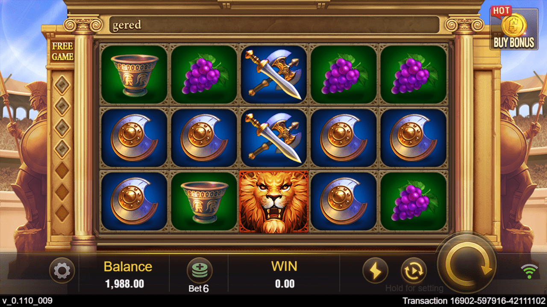Select crossed sword and axe in top row

[x=273, y=75]
